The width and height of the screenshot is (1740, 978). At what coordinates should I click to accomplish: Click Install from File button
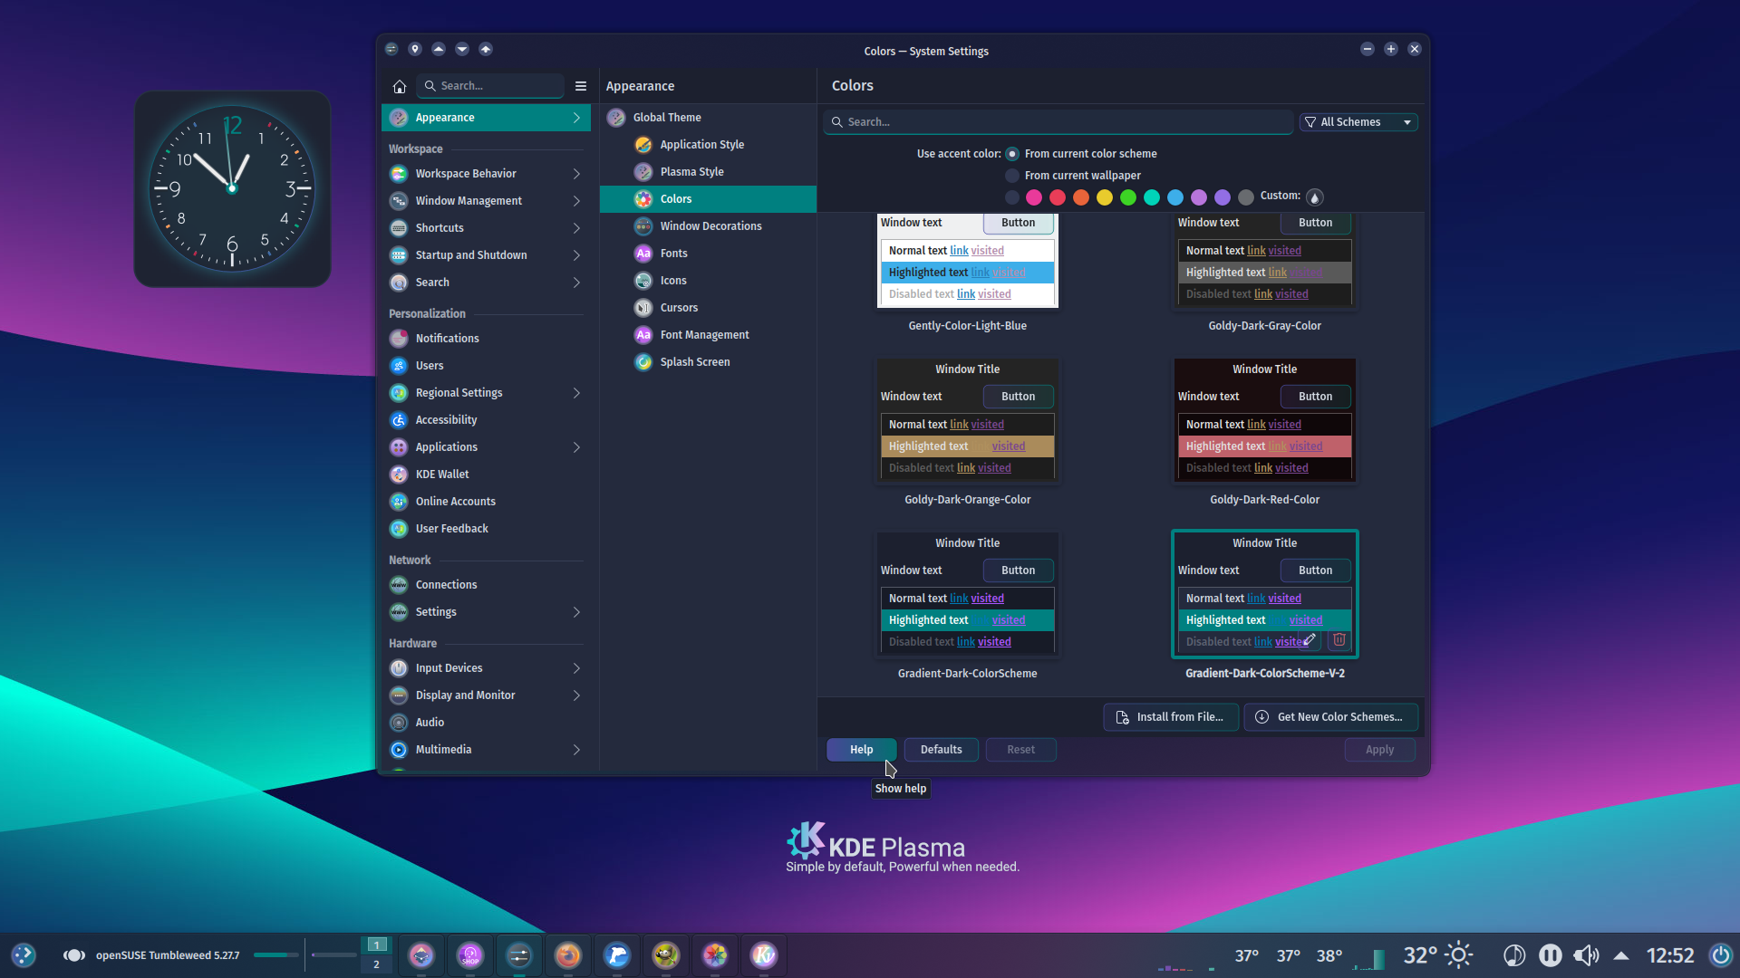click(x=1170, y=717)
